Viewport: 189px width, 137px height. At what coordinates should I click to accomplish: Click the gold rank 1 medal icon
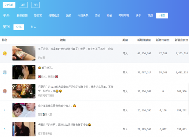point(5,53)
